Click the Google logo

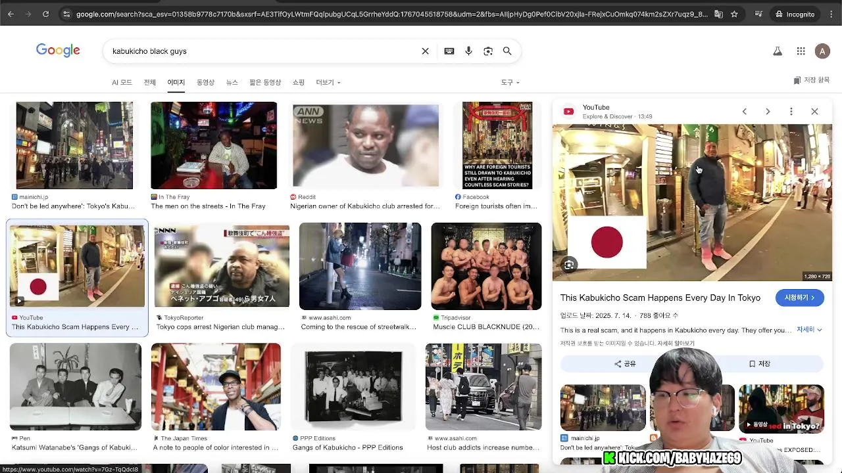58,51
